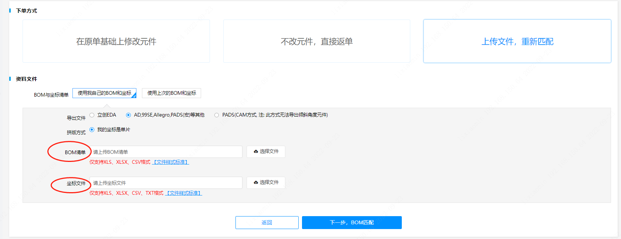
Task: Click the circled BOM清单 label
Action: [x=75, y=152]
